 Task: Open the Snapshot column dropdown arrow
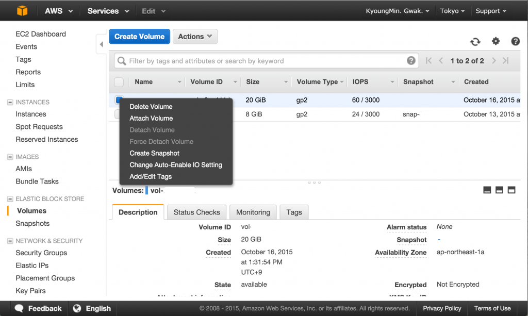click(453, 82)
